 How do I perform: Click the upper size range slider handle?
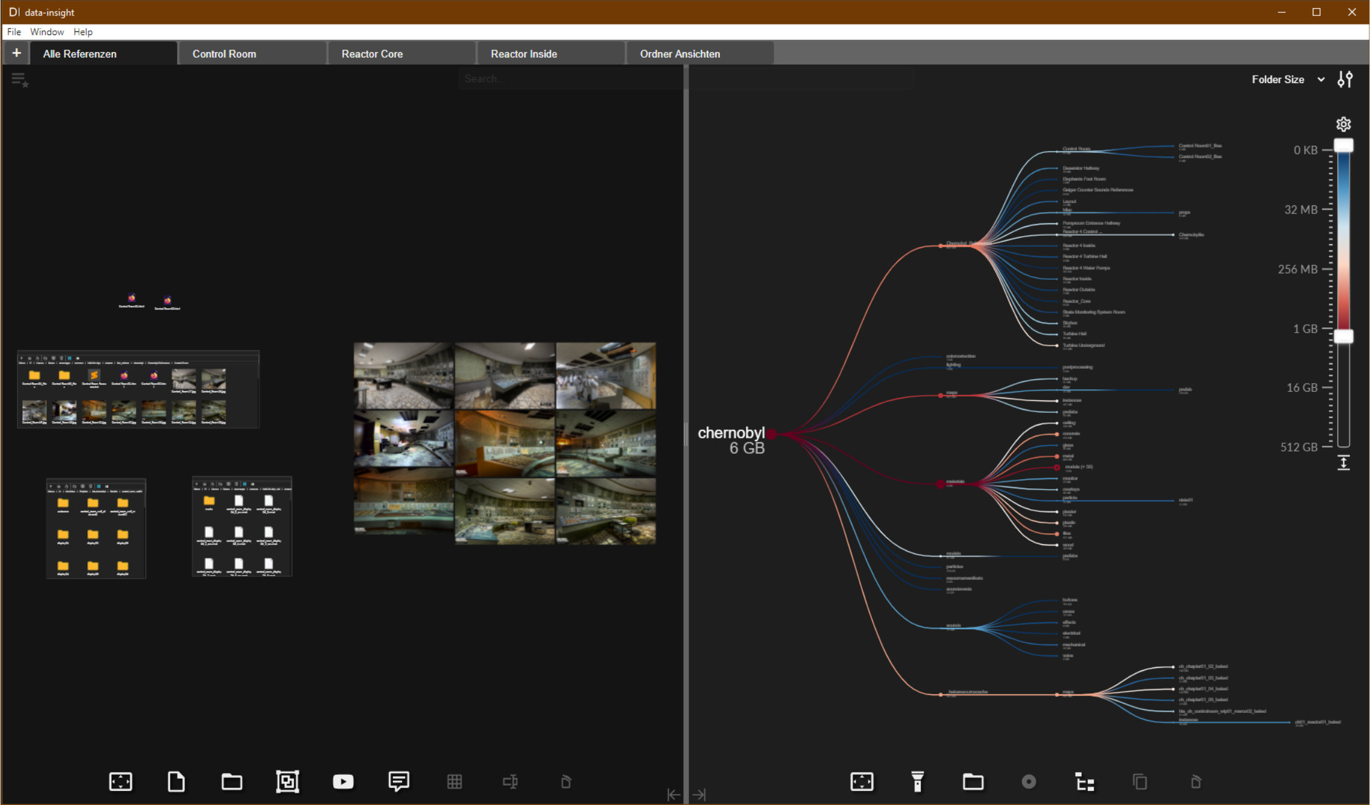[1343, 146]
